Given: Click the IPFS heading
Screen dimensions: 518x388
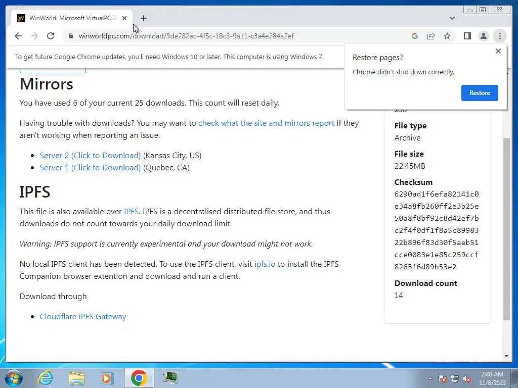Looking at the screenshot, I should click(x=35, y=191).
